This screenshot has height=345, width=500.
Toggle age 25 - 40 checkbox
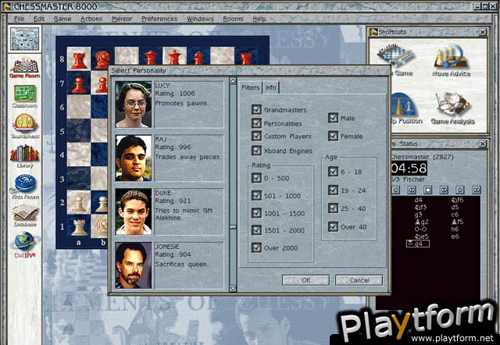pos(334,208)
